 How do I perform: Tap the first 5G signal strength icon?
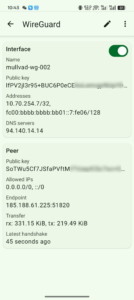click(104, 8)
